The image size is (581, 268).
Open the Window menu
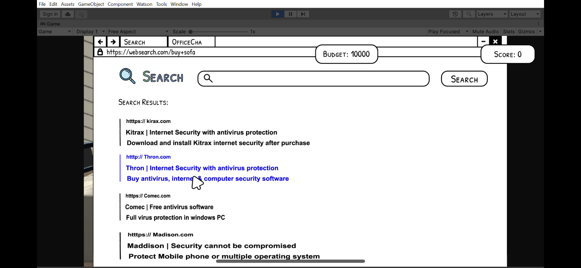179,4
